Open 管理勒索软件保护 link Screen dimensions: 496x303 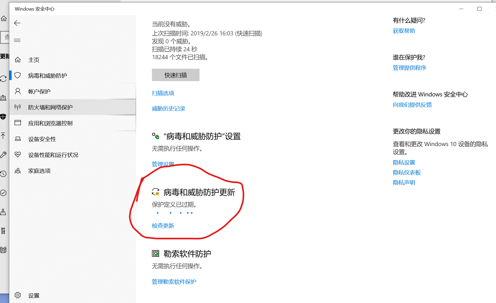click(x=174, y=282)
